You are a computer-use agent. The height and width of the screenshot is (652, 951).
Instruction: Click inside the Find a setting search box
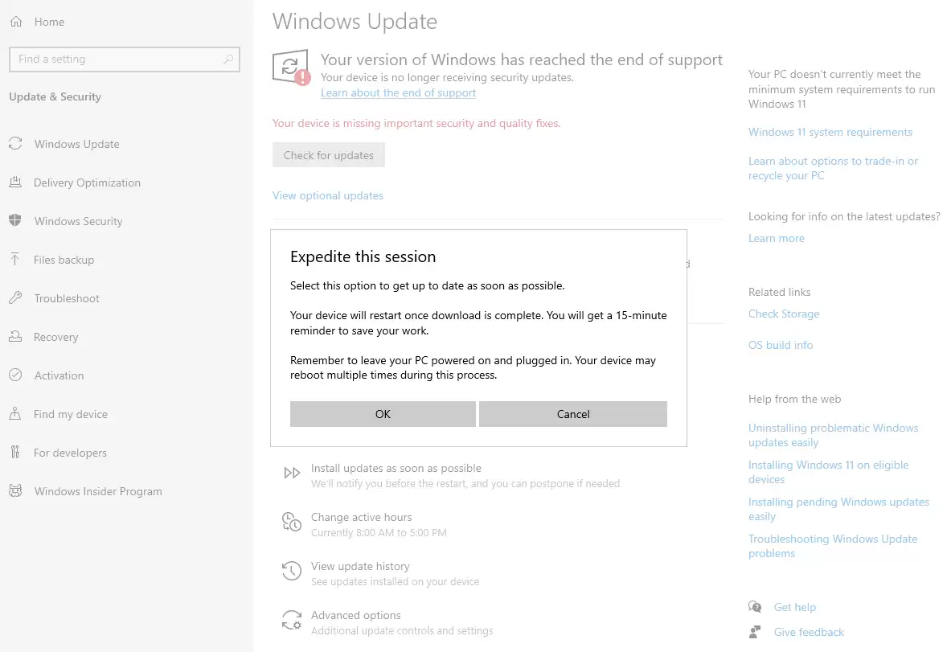click(x=125, y=59)
